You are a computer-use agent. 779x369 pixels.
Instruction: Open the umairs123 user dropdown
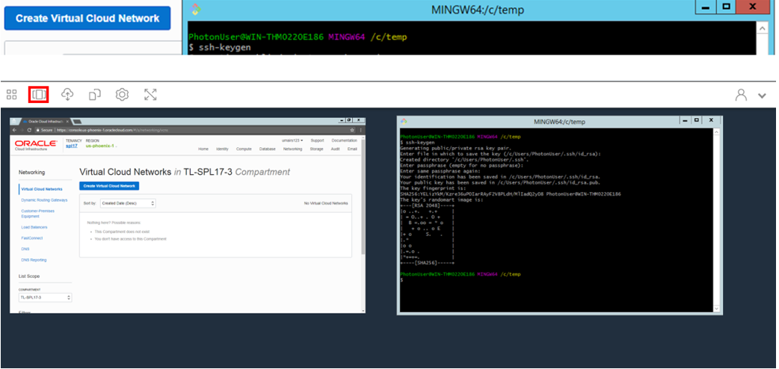click(292, 140)
